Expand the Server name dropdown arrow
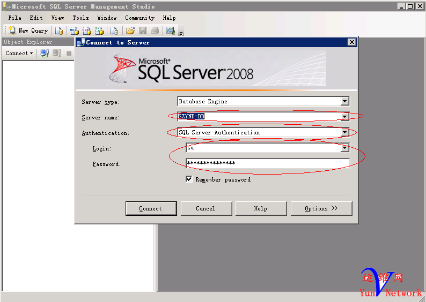Image resolution: width=426 pixels, height=302 pixels. [x=344, y=117]
